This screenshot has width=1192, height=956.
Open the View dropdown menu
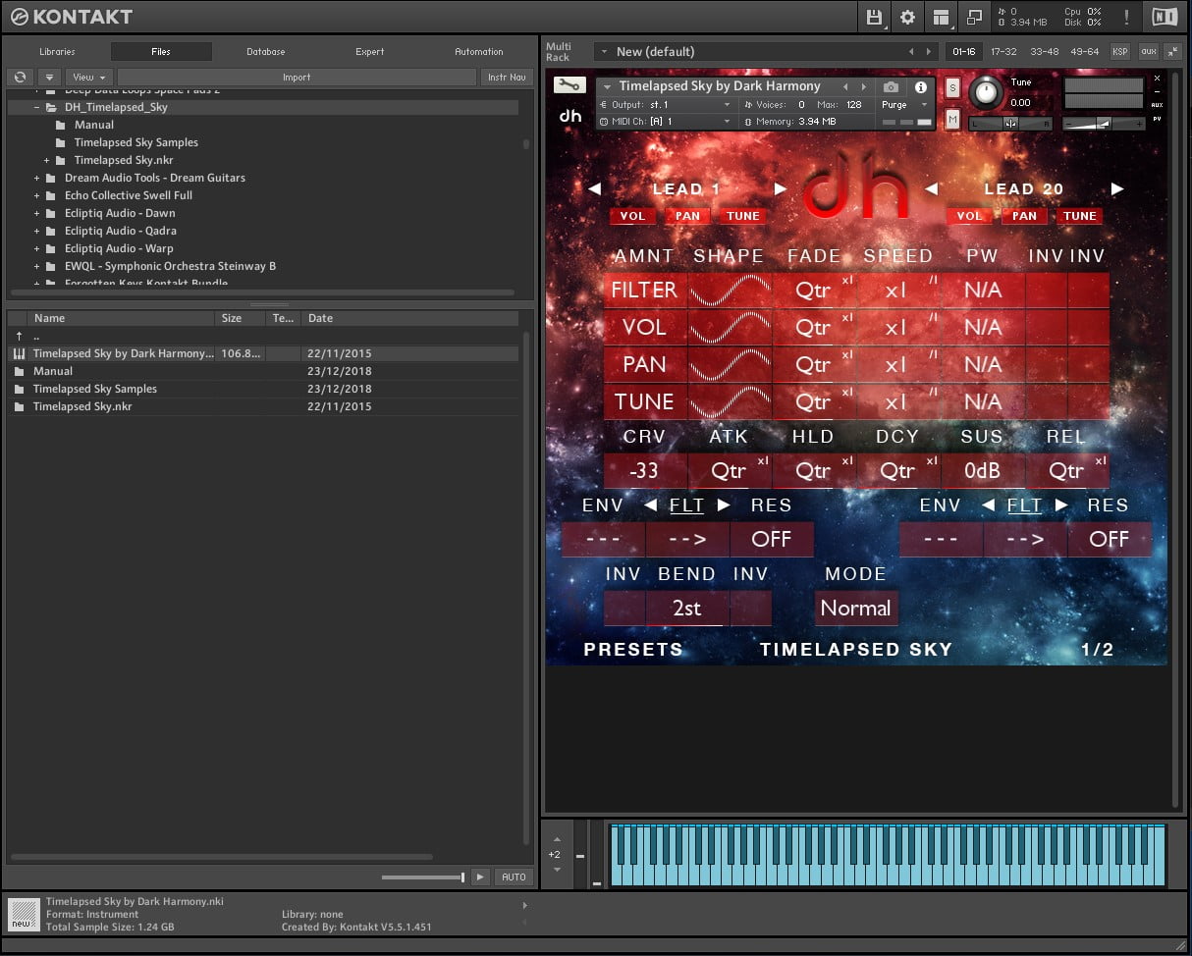pyautogui.click(x=89, y=78)
